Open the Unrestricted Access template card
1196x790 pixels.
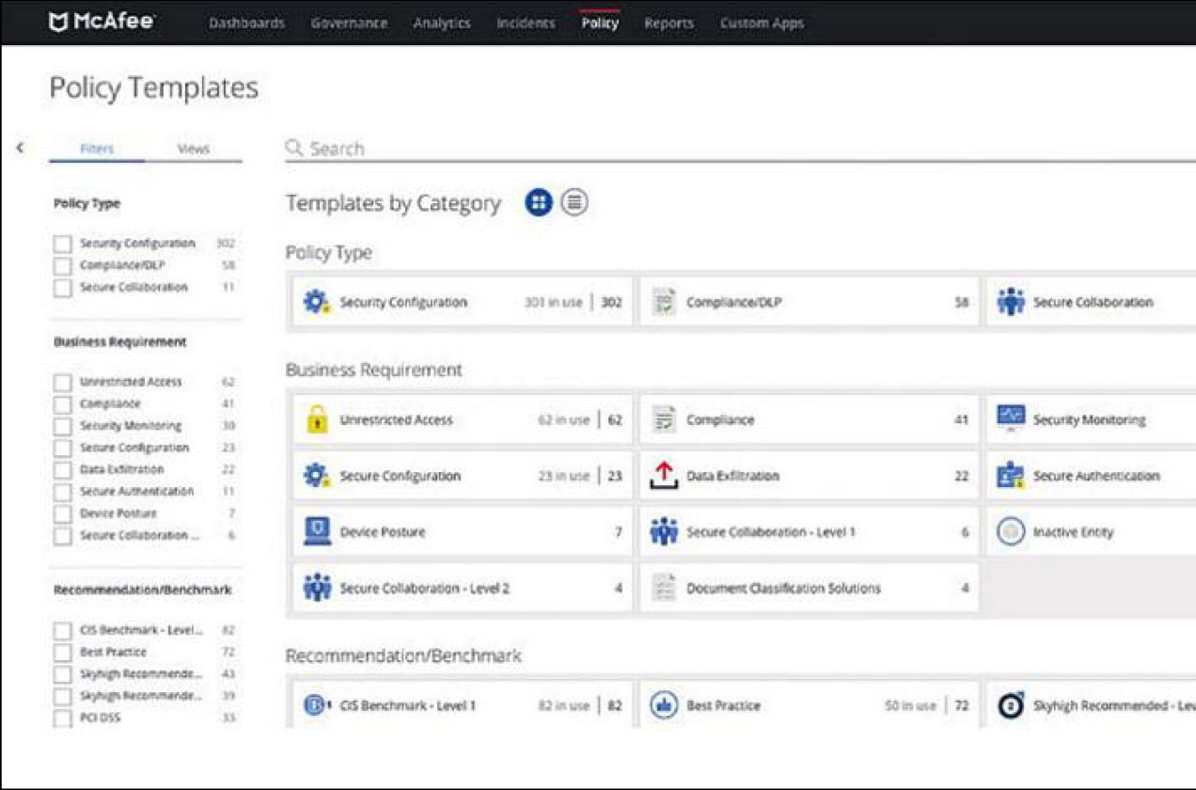[x=463, y=419]
